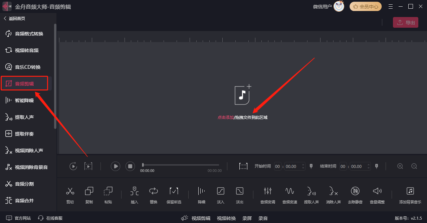Click the user avatar icon
Screen dimensions: 427x223
[x=339, y=6]
